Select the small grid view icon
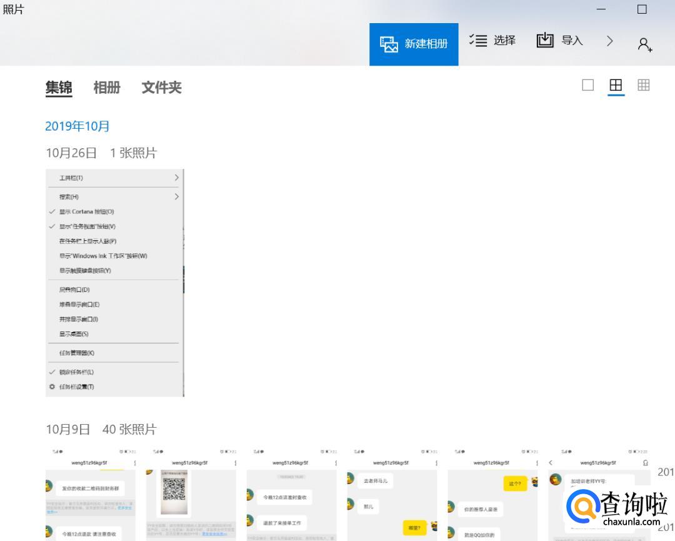 644,85
